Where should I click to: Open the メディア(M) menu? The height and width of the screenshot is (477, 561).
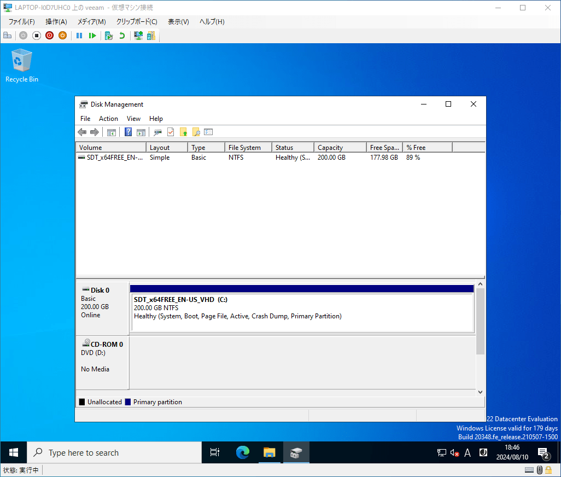click(92, 21)
